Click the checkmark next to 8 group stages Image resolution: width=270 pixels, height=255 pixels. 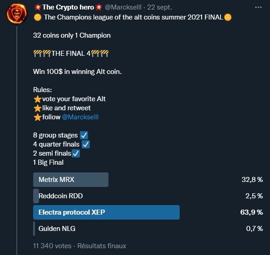tap(84, 135)
